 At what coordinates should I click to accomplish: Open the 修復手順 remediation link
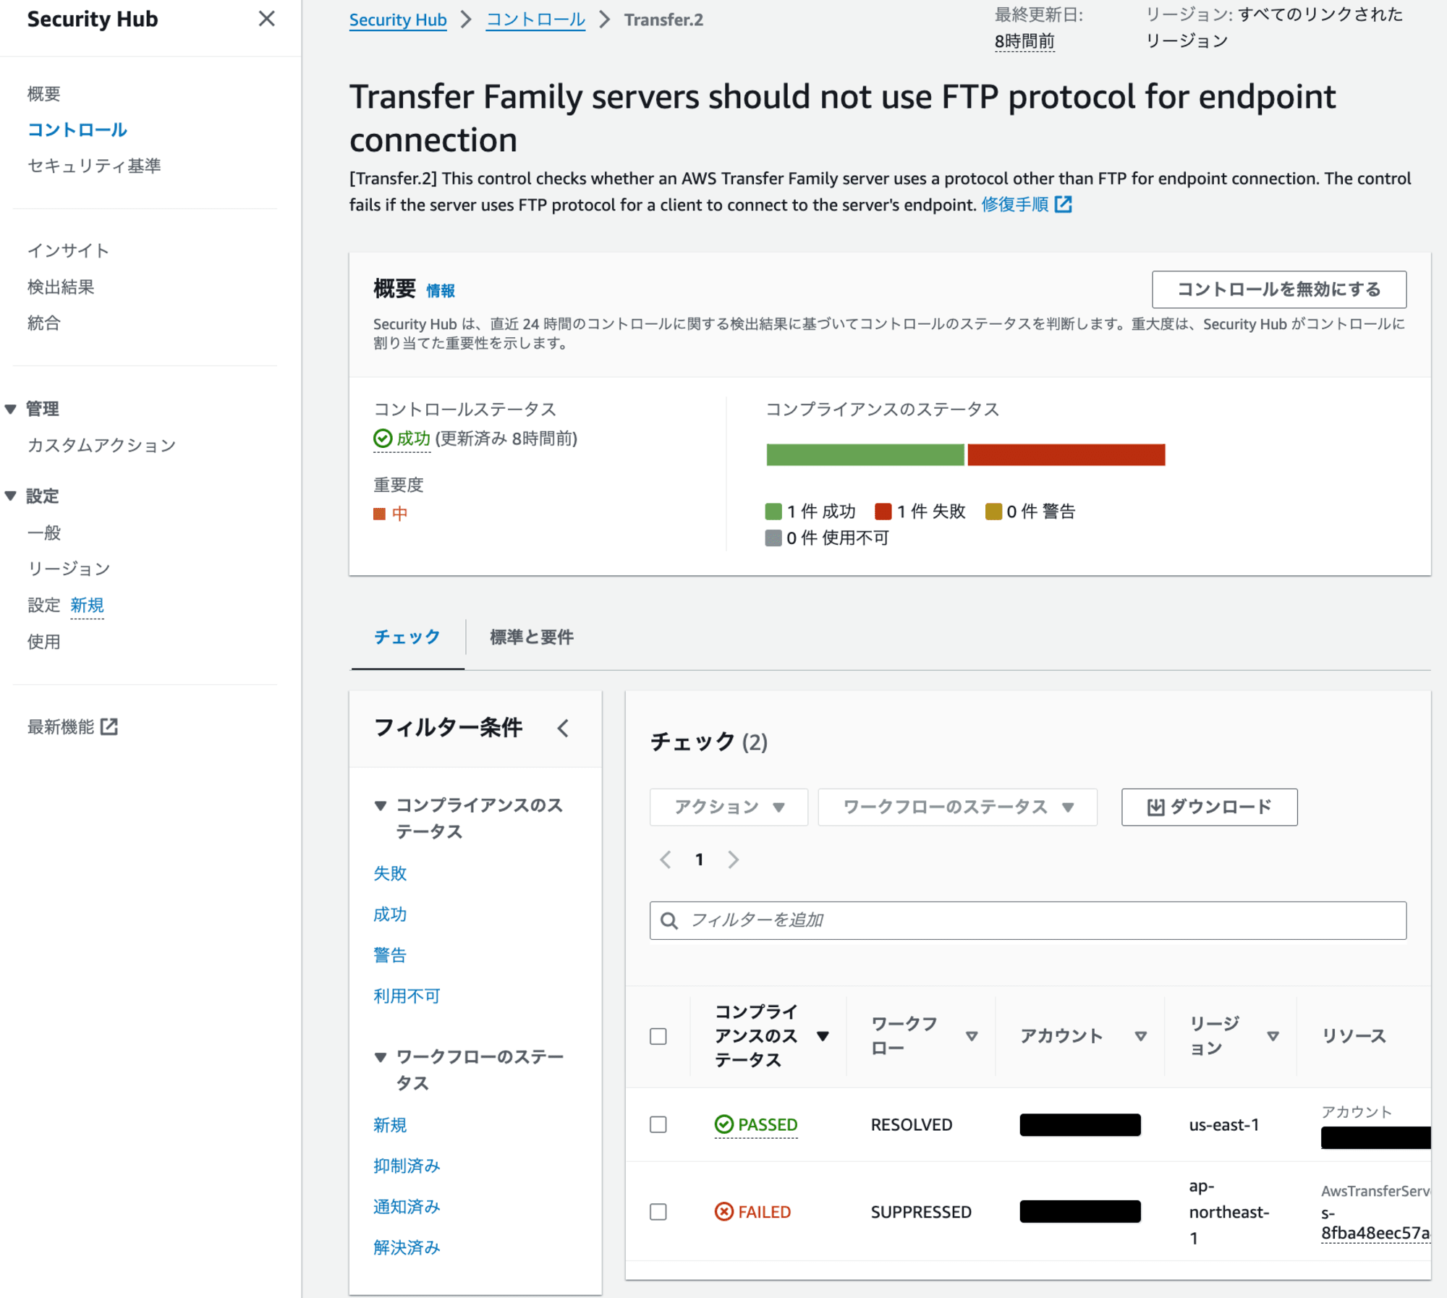coord(1015,205)
